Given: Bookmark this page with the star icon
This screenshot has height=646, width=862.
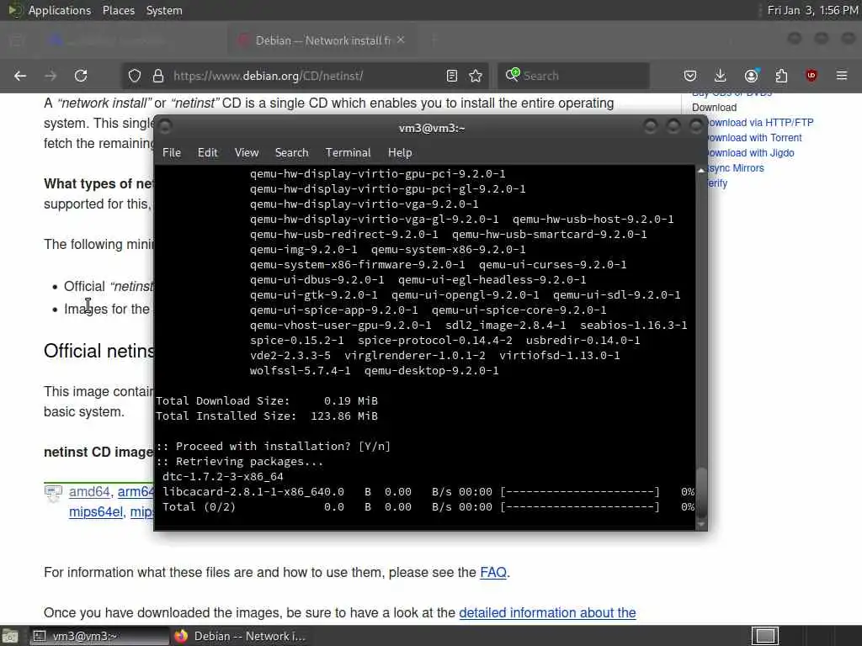Looking at the screenshot, I should click(x=476, y=76).
